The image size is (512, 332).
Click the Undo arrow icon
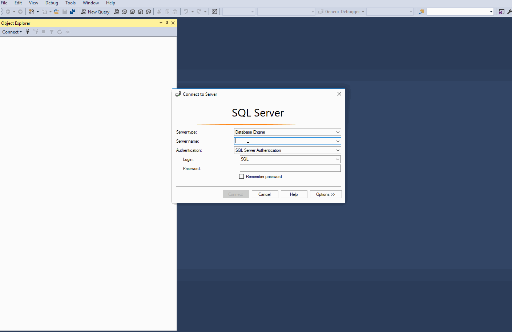click(186, 12)
